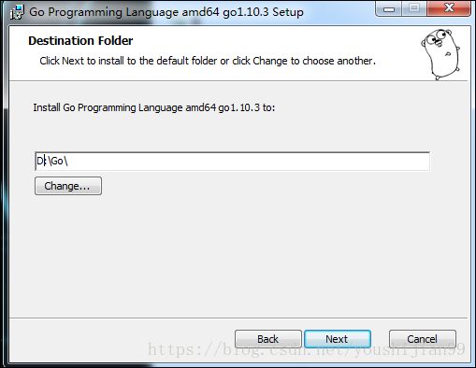This screenshot has height=368, width=476.
Task: Focus the destination path input field
Action: (232, 162)
